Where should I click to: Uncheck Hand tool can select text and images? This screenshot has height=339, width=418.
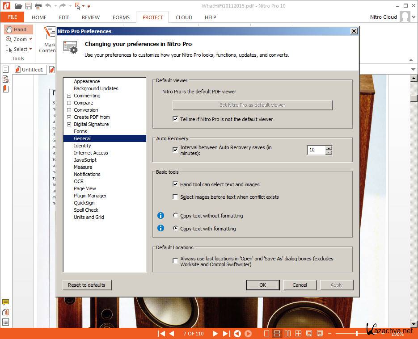coord(176,184)
